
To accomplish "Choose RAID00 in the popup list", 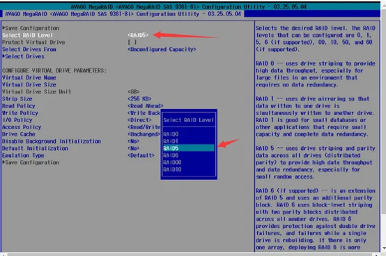I will (x=172, y=163).
